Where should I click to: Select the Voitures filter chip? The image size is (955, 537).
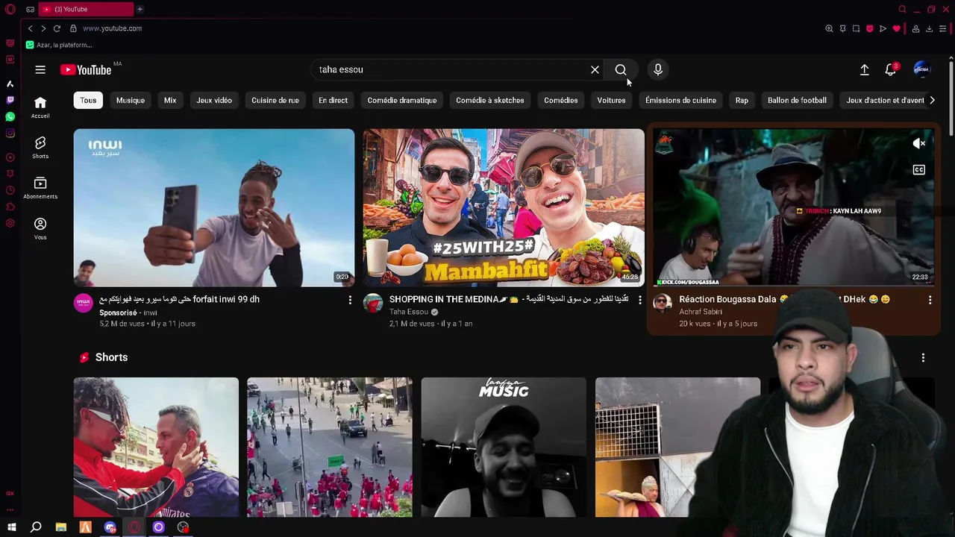click(x=611, y=100)
